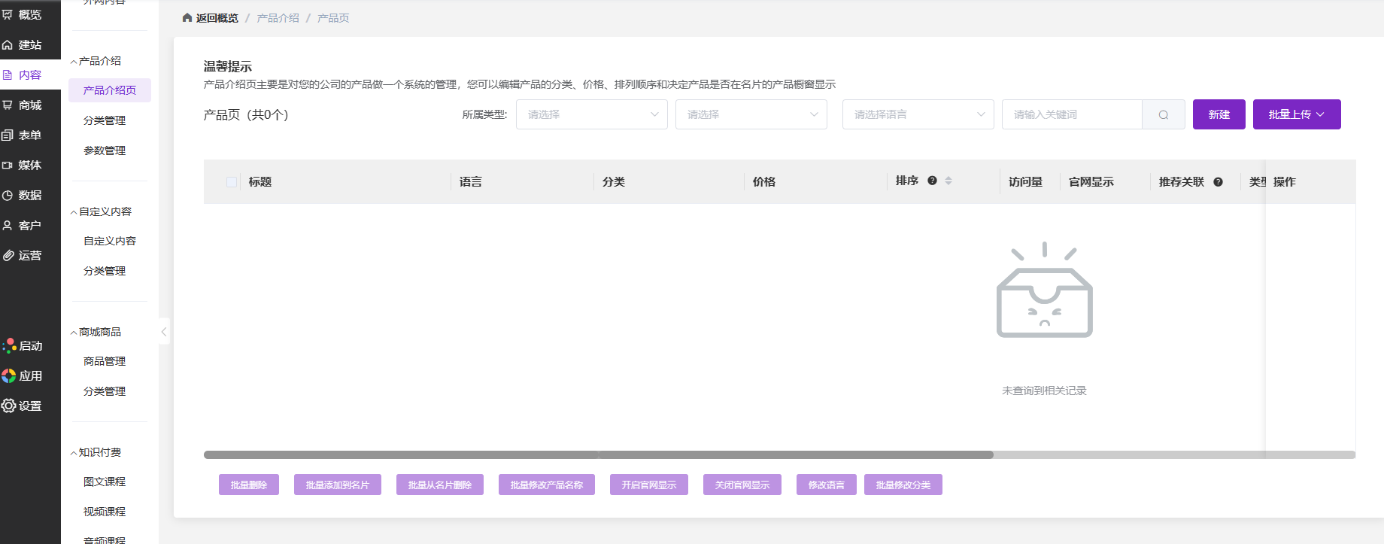This screenshot has height=544, width=1384.
Task: Open the 请选择语言 language dropdown
Action: coord(918,114)
